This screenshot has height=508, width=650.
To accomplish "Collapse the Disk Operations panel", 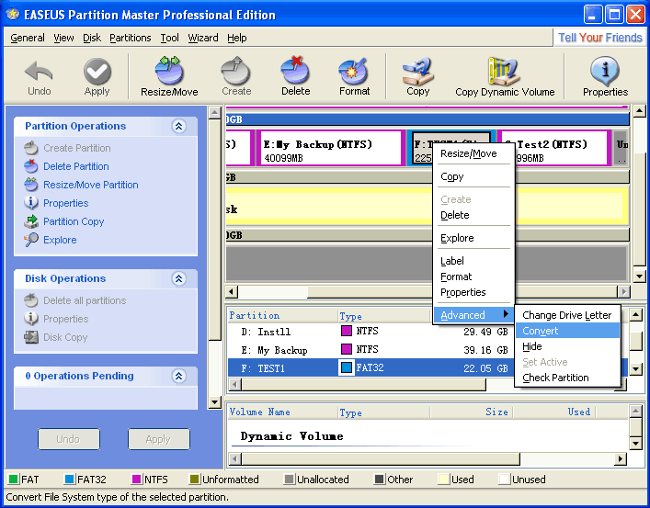I will pos(178,278).
